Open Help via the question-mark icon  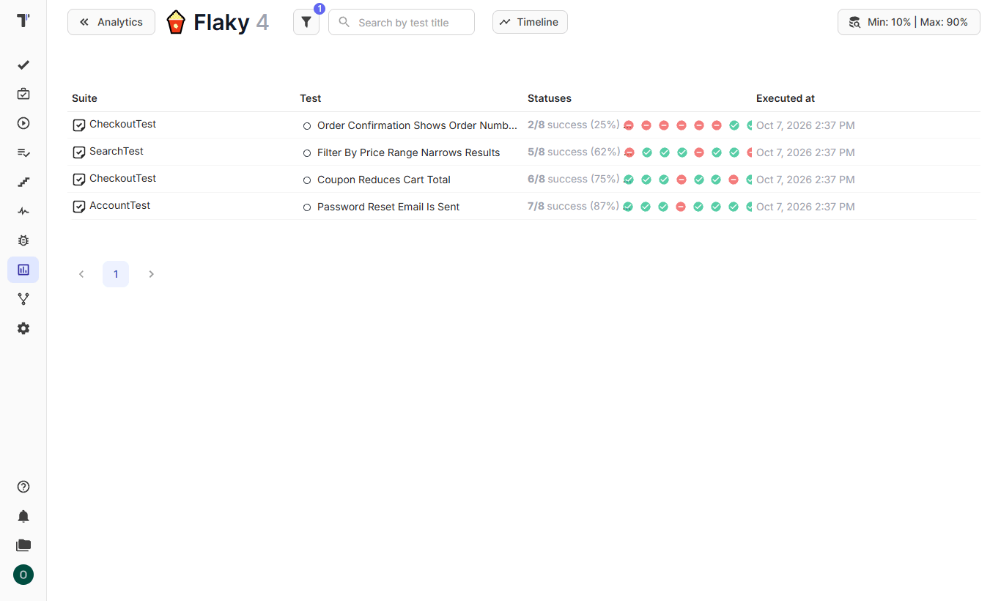pos(23,487)
